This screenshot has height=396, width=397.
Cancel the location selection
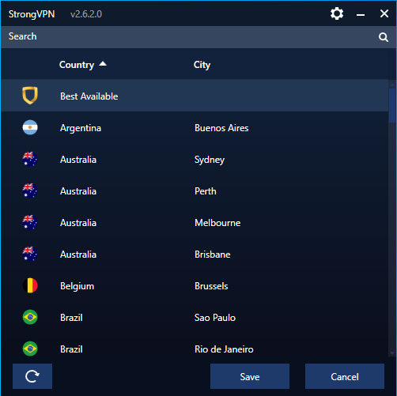[x=345, y=376]
